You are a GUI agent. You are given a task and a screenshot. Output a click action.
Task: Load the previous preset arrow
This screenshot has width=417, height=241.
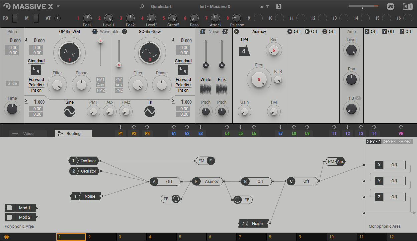262,6
